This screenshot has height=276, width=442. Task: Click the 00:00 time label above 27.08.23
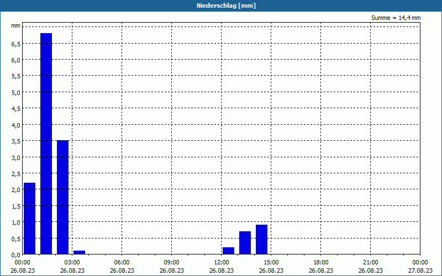[420, 263]
